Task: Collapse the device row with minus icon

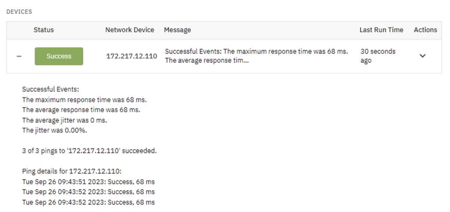Action: [19, 56]
